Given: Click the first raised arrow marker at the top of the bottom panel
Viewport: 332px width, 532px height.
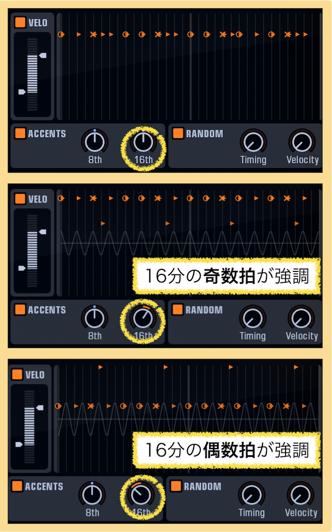Looking at the screenshot, I should click(x=100, y=367).
